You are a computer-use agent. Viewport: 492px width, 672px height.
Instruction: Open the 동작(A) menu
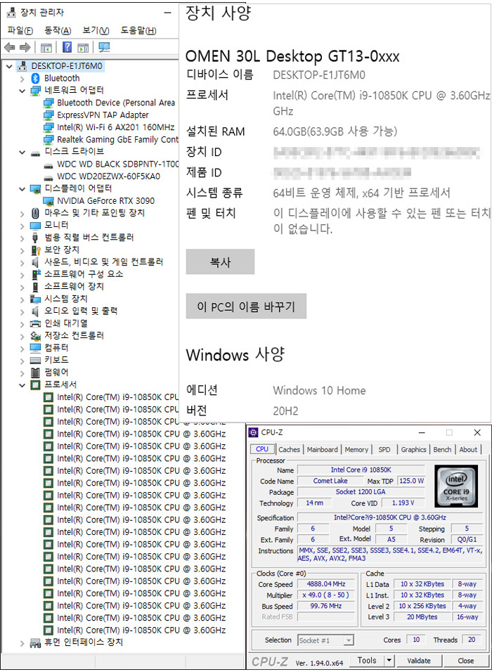coord(58,30)
